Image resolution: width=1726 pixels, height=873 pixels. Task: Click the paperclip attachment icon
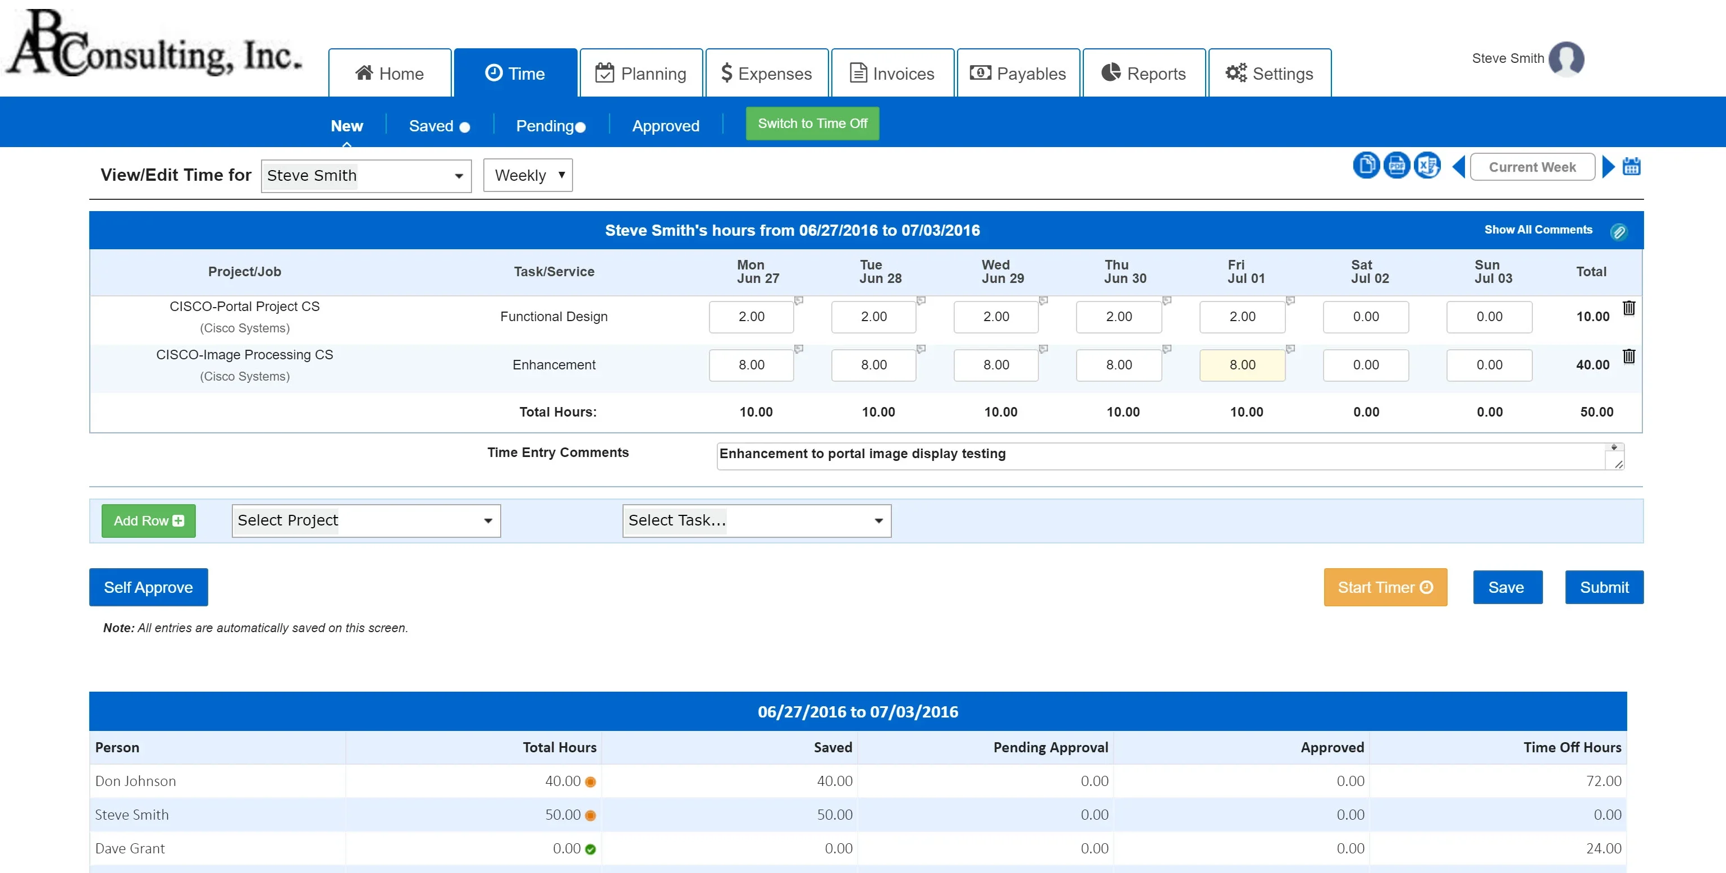click(1619, 232)
